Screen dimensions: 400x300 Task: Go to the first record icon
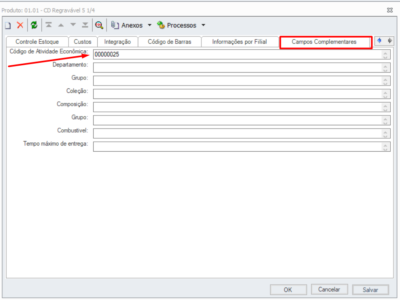coord(49,25)
